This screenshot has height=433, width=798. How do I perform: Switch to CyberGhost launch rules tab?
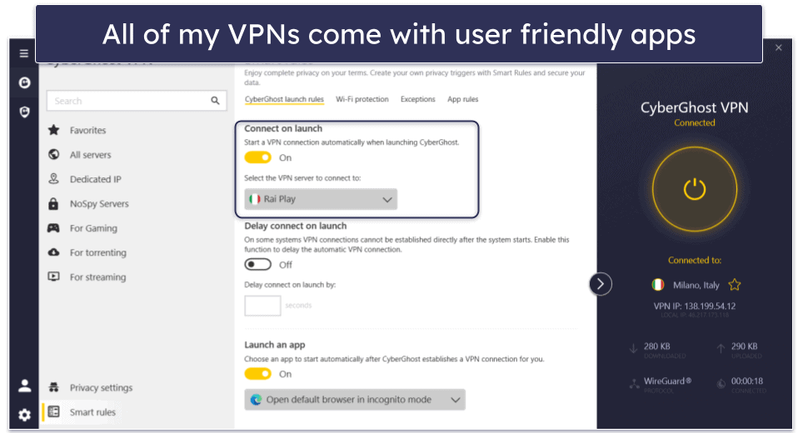(x=284, y=99)
